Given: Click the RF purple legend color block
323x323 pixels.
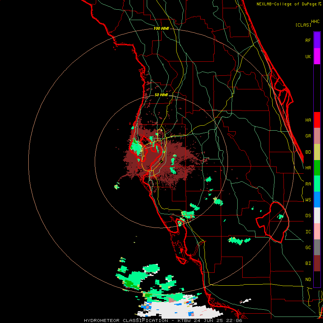Looking at the screenshot, I should coord(317,40).
